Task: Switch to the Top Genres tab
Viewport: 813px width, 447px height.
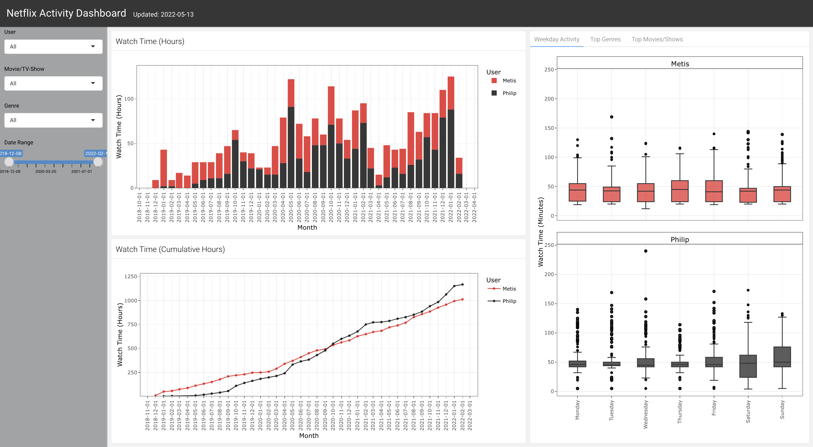Action: (x=605, y=39)
